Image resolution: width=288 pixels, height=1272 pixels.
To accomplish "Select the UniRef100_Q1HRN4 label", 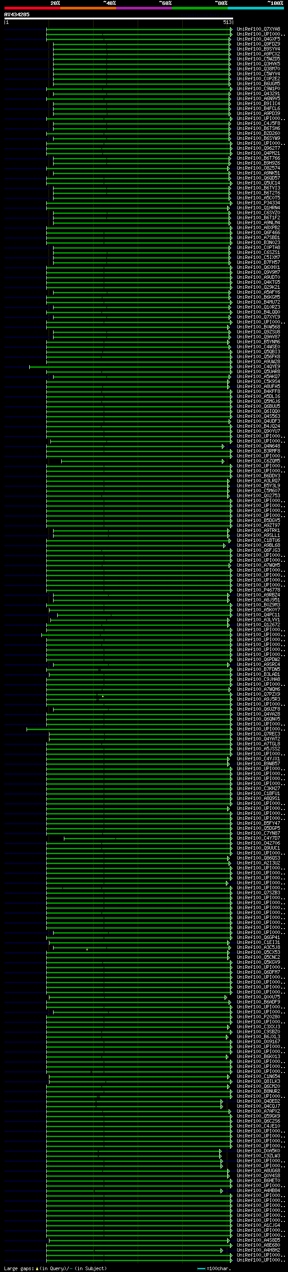I will coord(258,208).
